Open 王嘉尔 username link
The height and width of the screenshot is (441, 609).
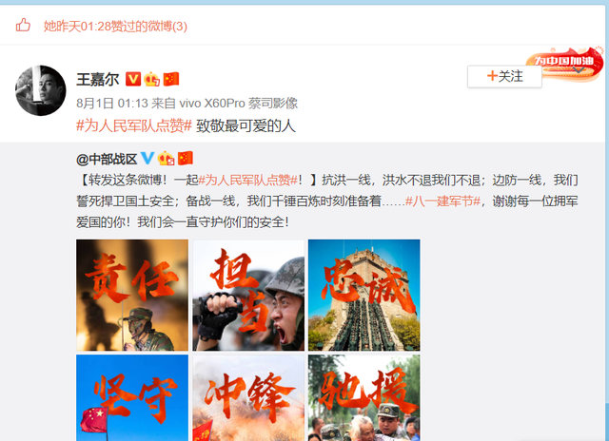click(x=97, y=80)
